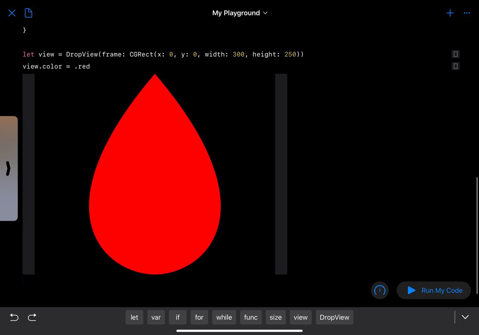Image resolution: width=479 pixels, height=335 pixels.
Task: Click the CGRect text in code
Action: pyautogui.click(x=141, y=54)
